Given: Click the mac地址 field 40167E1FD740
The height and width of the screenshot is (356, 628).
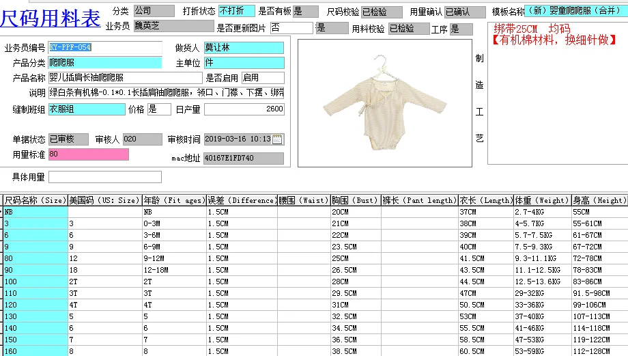Looking at the screenshot, I should (244, 159).
